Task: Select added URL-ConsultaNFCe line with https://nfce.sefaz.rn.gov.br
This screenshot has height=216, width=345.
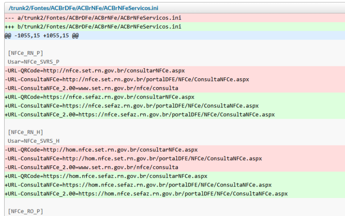Action: [x=175, y=105]
